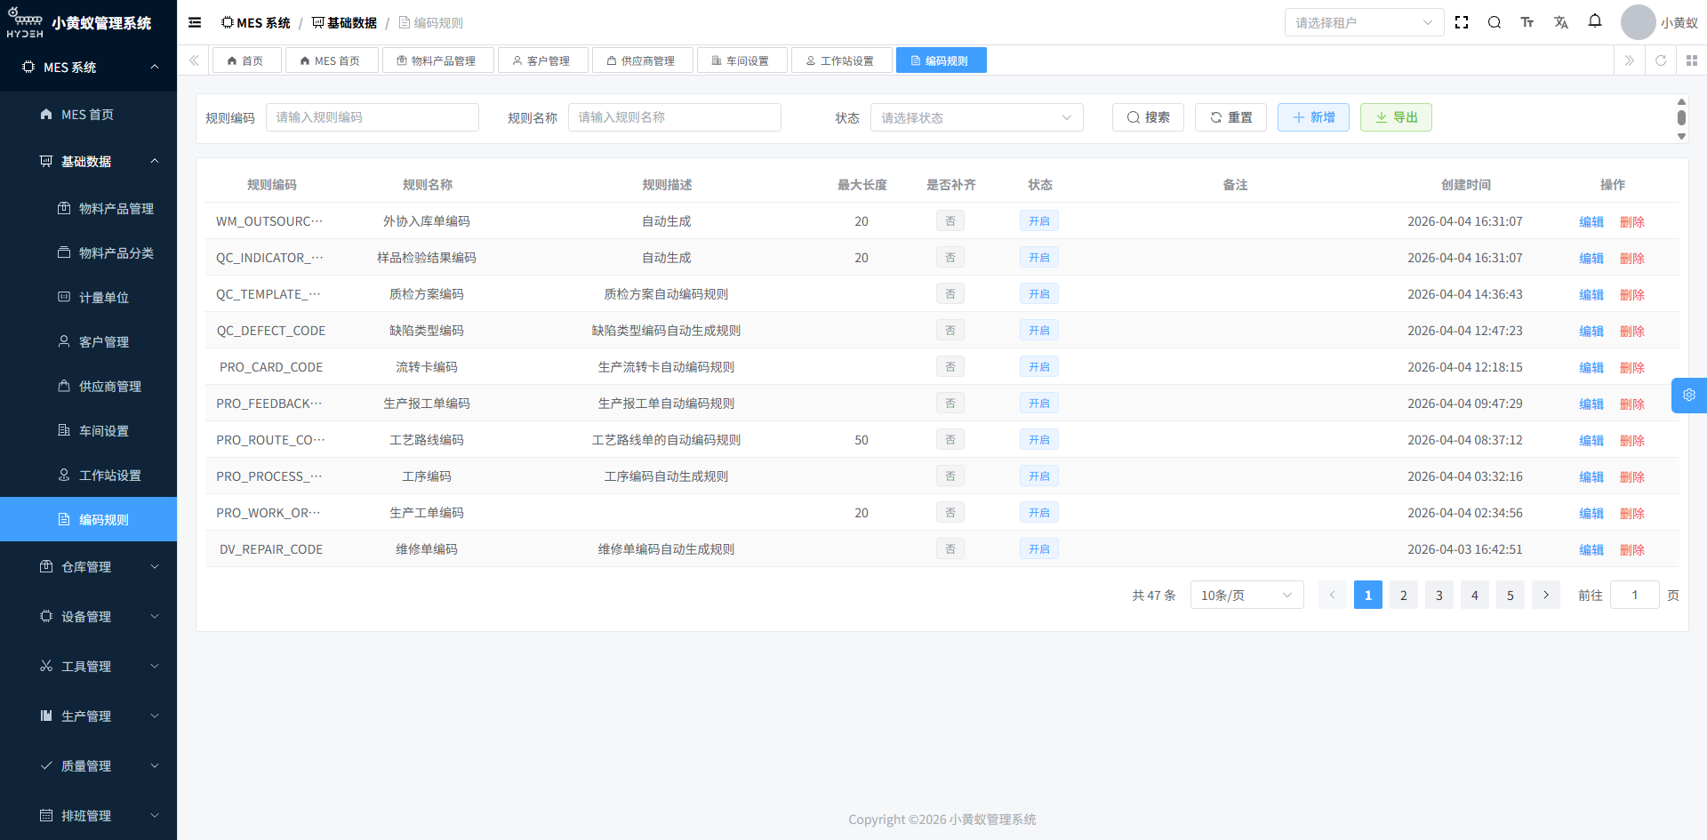Select 编码规则 in the sidebar
This screenshot has height=840, width=1707.
tap(88, 519)
